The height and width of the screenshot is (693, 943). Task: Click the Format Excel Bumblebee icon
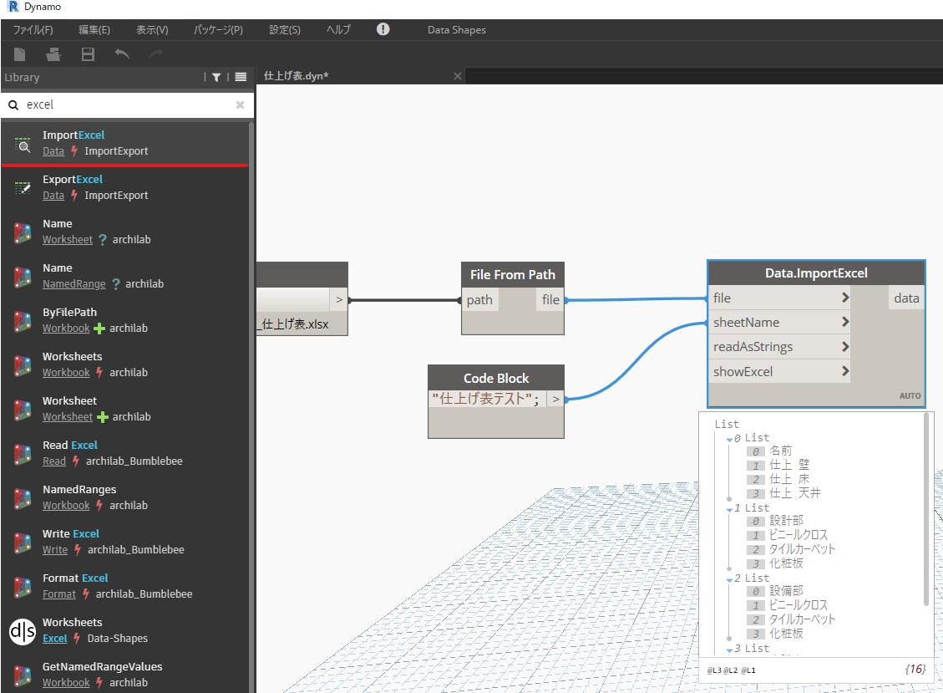pyautogui.click(x=23, y=586)
